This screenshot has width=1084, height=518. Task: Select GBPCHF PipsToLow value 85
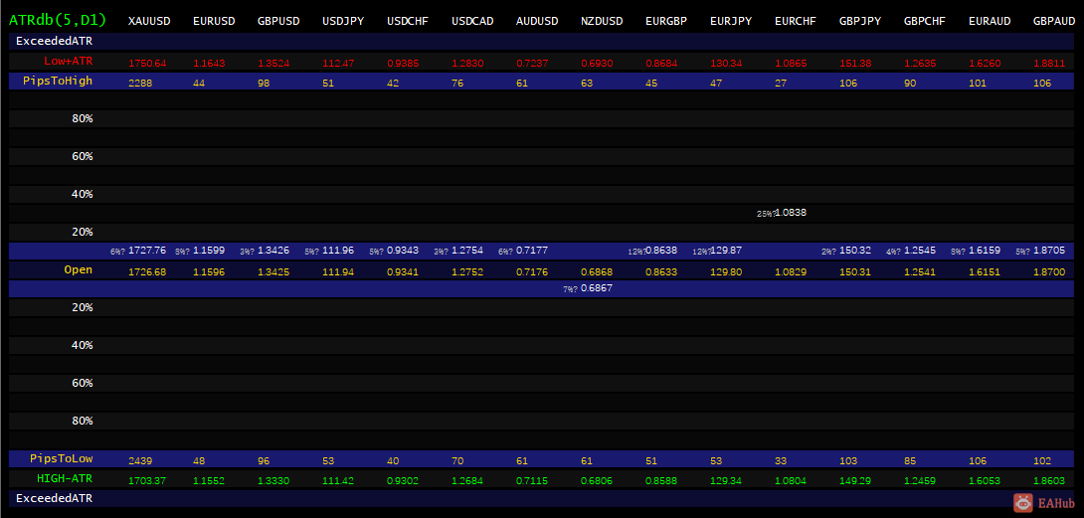(x=911, y=460)
